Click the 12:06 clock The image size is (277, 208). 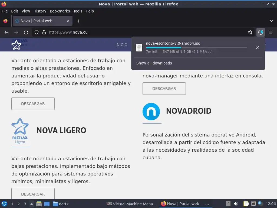click(x=271, y=204)
